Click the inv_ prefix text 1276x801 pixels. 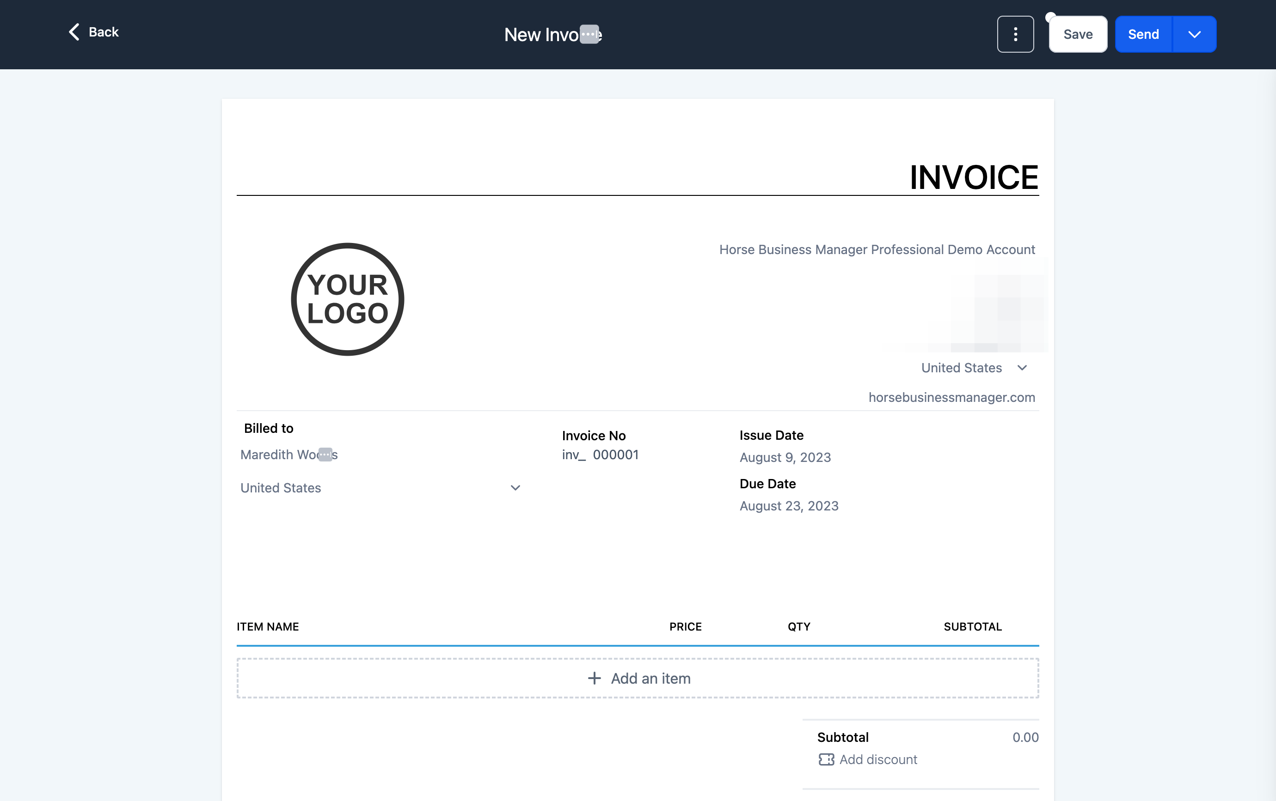coord(574,455)
